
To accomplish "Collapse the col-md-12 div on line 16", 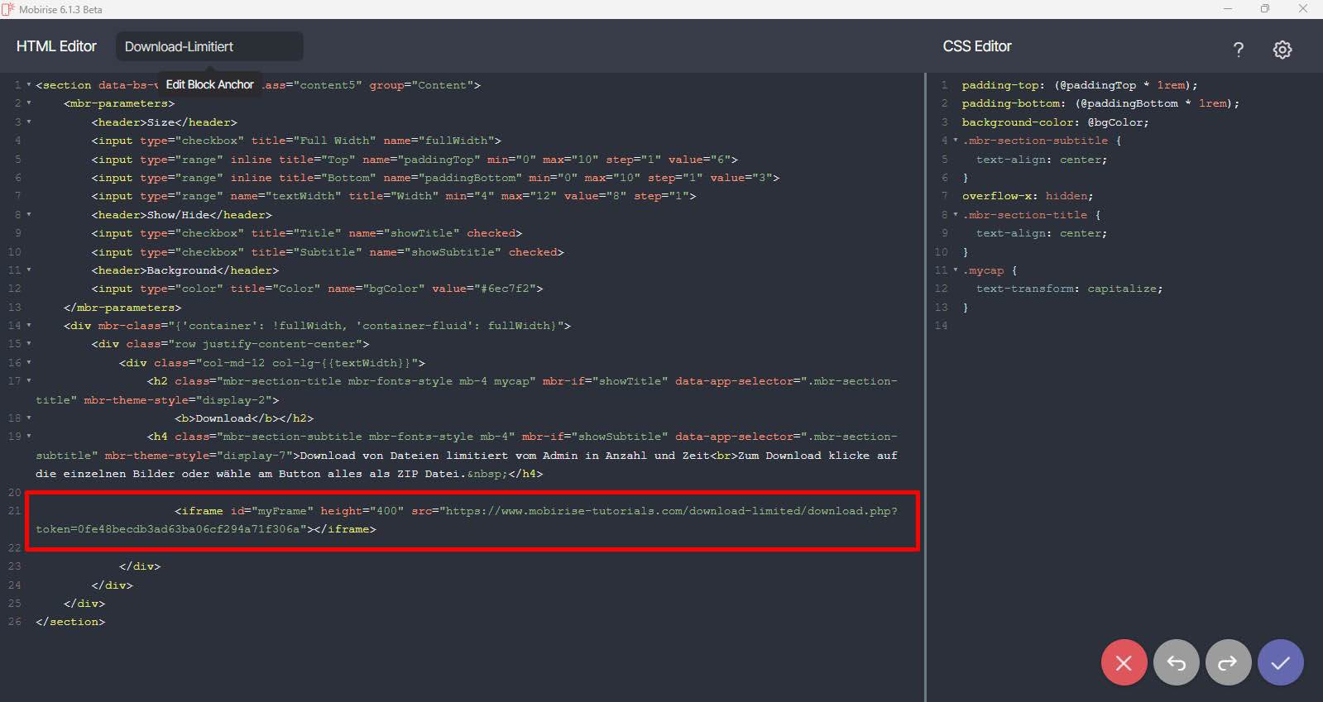I will 29,363.
